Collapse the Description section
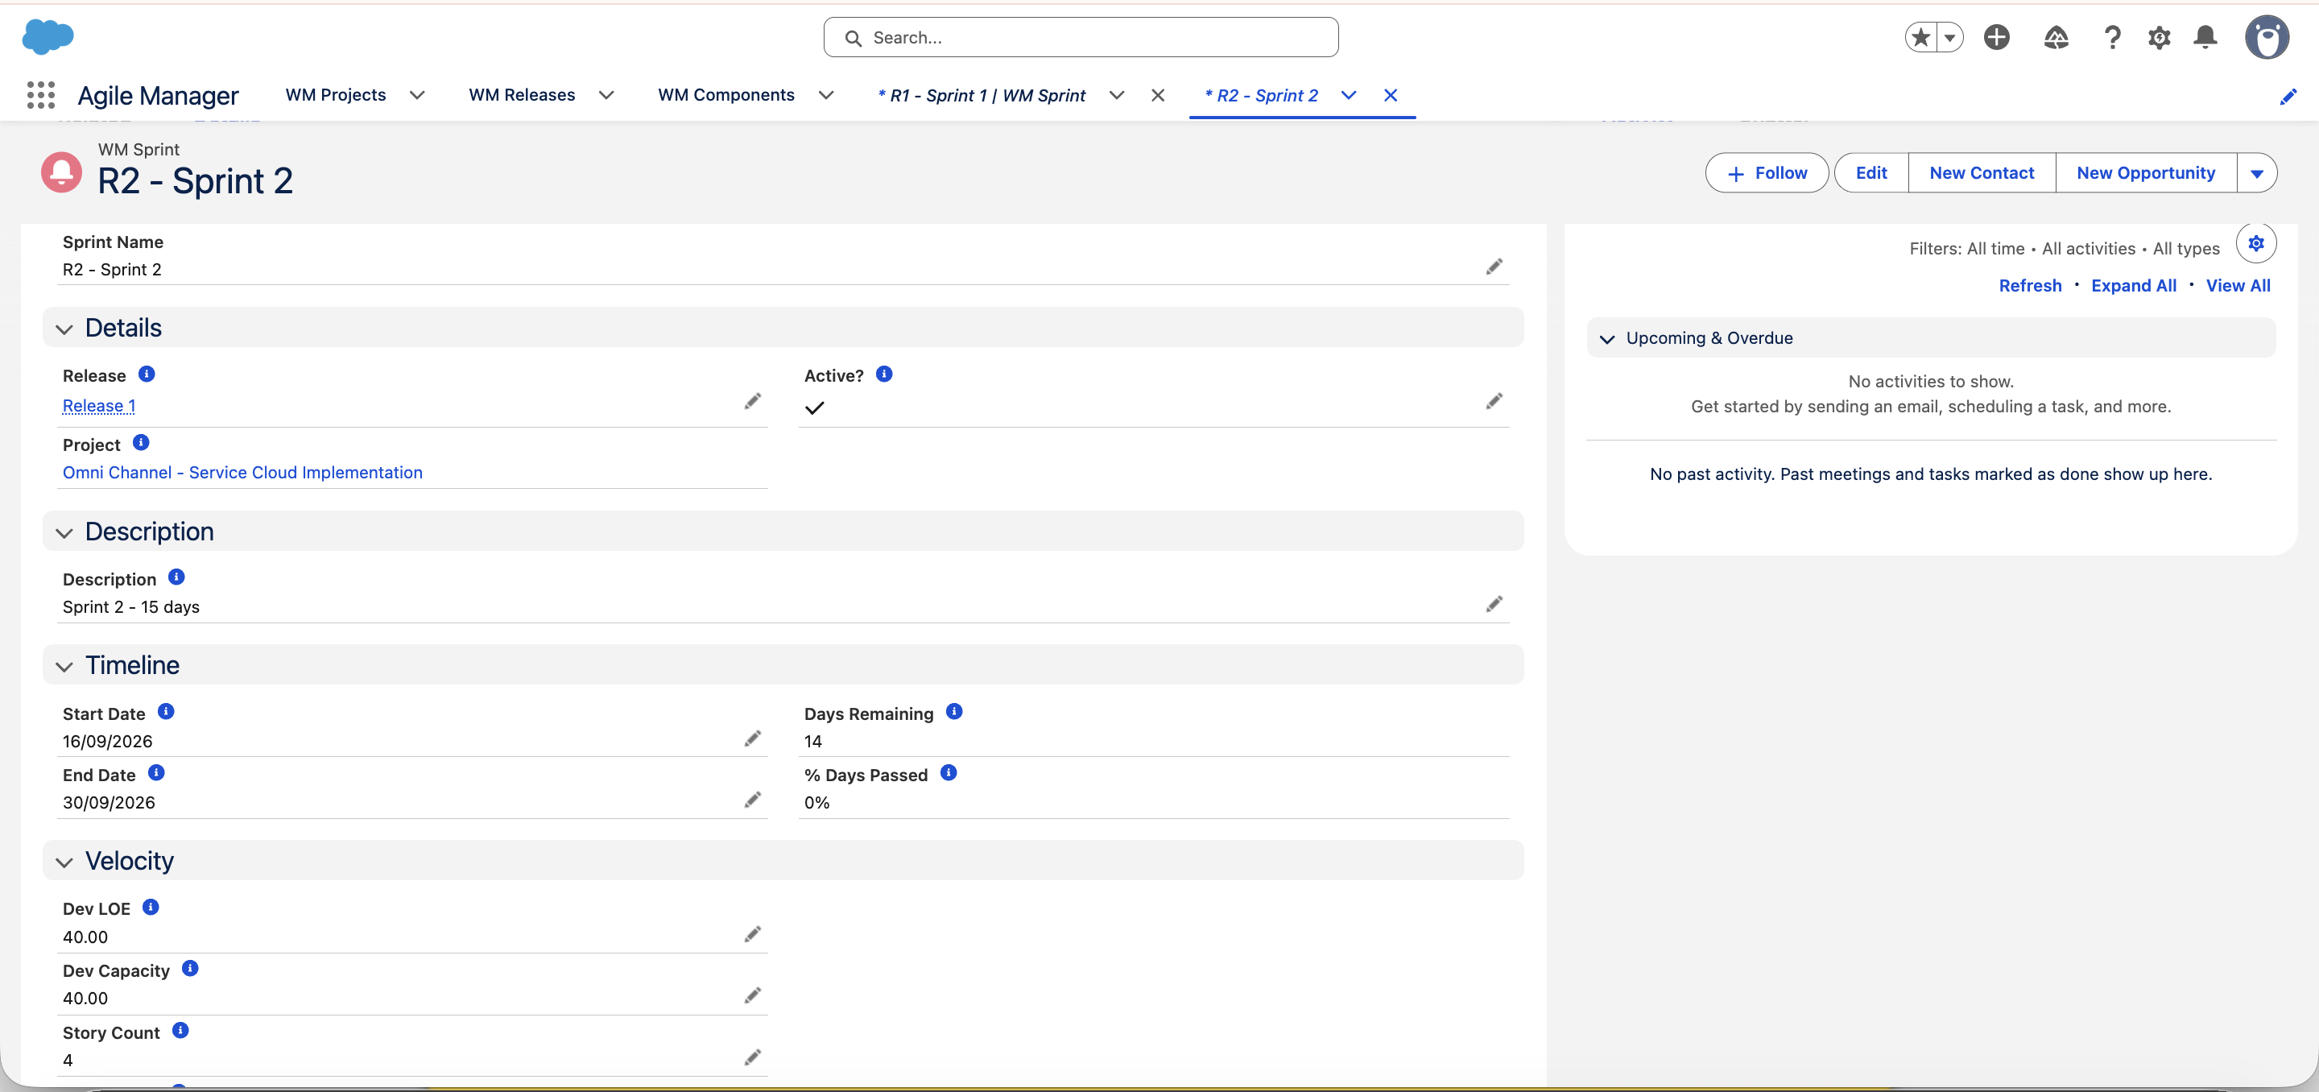Viewport: 2319px width, 1092px height. click(x=64, y=532)
